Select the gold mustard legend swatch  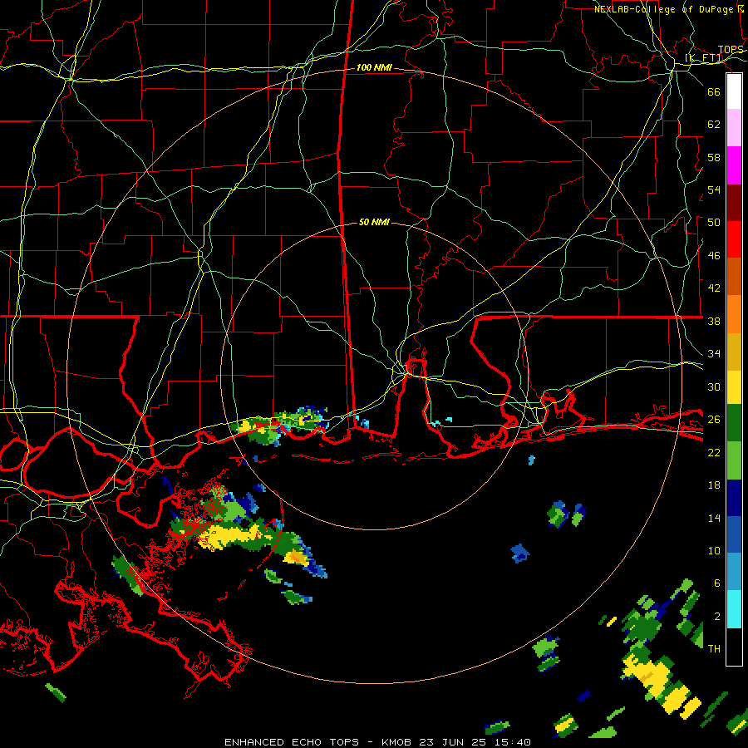(x=734, y=351)
